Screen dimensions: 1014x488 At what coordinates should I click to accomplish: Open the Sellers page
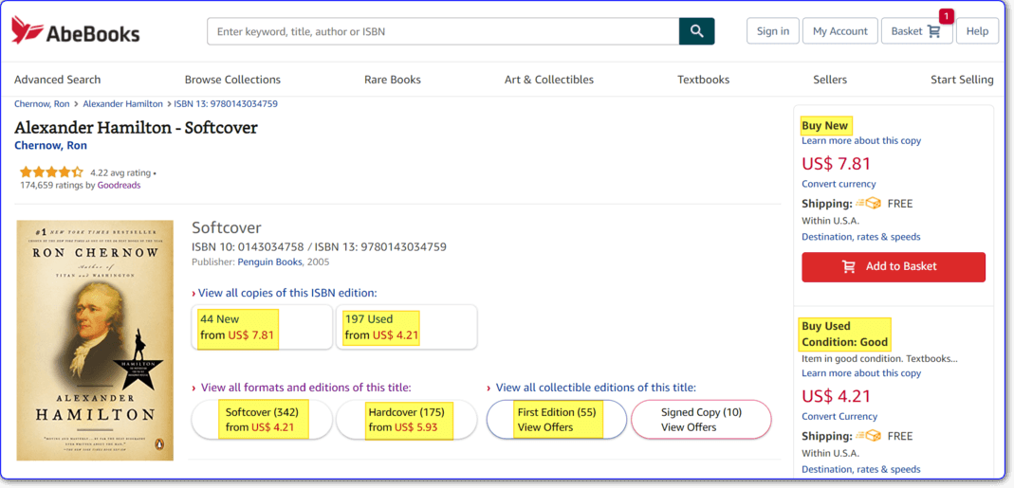pos(830,80)
